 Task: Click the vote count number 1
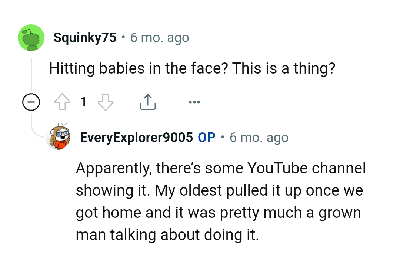[84, 102]
